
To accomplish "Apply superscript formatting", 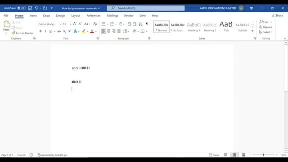I will tap(69, 31).
